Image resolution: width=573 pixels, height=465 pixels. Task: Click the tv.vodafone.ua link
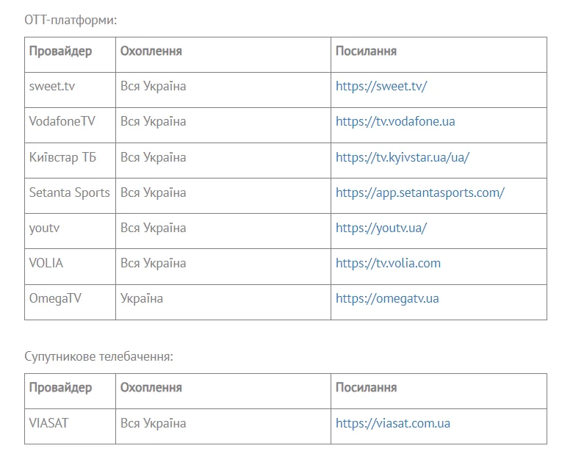395,121
